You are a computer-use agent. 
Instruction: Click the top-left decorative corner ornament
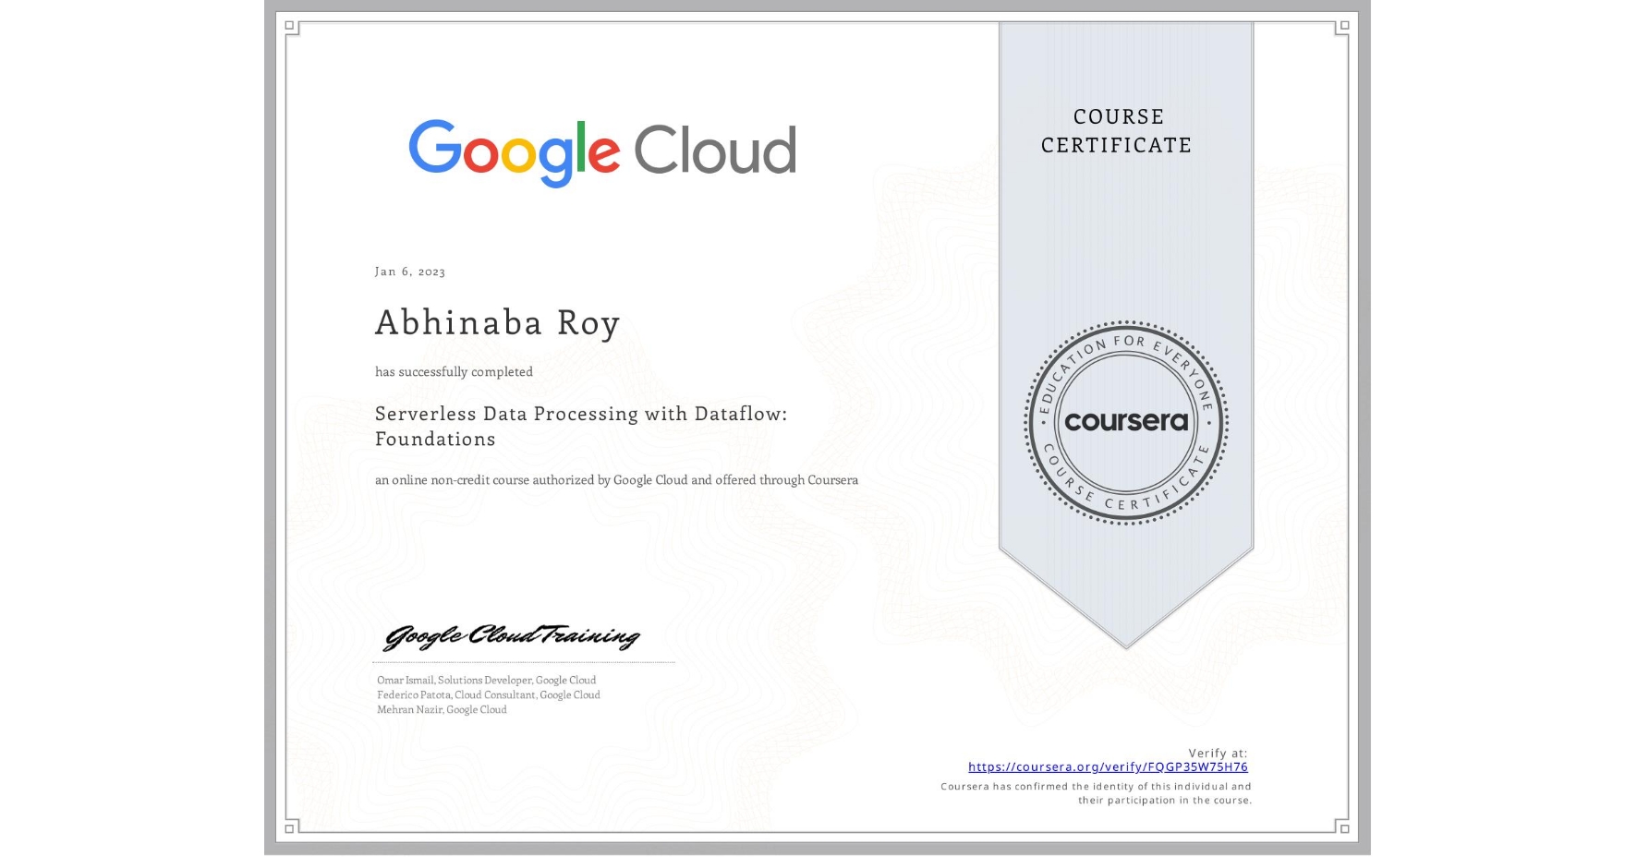pos(289,28)
